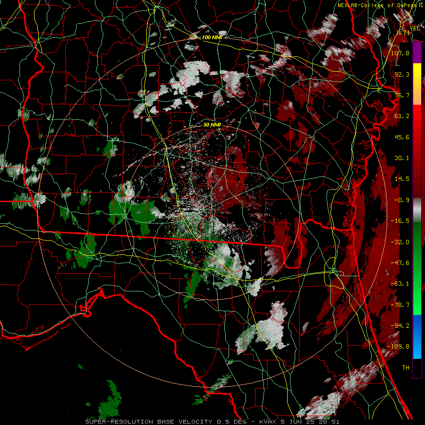Image resolution: width=425 pixels, height=425 pixels.
Task: Click the -32.0 velocity scale value
Action: 400,242
